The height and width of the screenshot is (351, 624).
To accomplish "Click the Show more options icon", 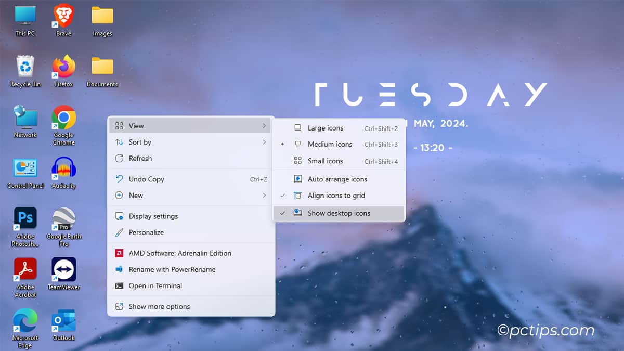I will click(x=119, y=306).
